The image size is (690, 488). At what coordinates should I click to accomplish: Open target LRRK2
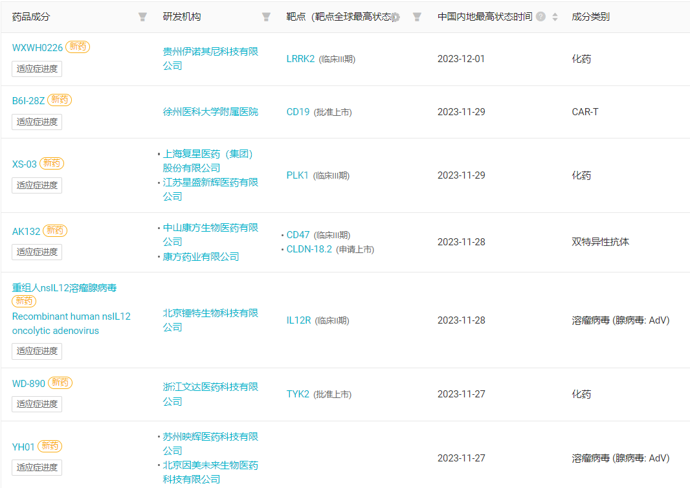[x=300, y=59]
